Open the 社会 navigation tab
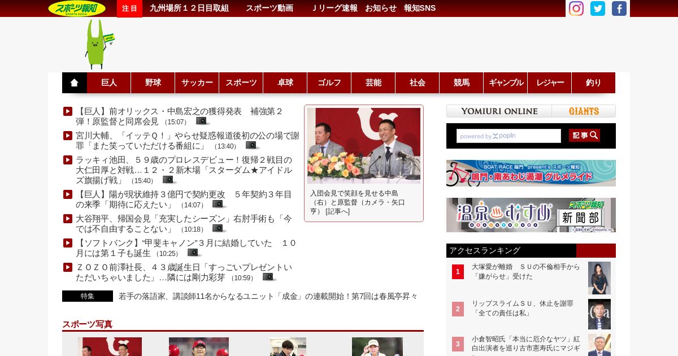678x356 pixels. (x=418, y=83)
